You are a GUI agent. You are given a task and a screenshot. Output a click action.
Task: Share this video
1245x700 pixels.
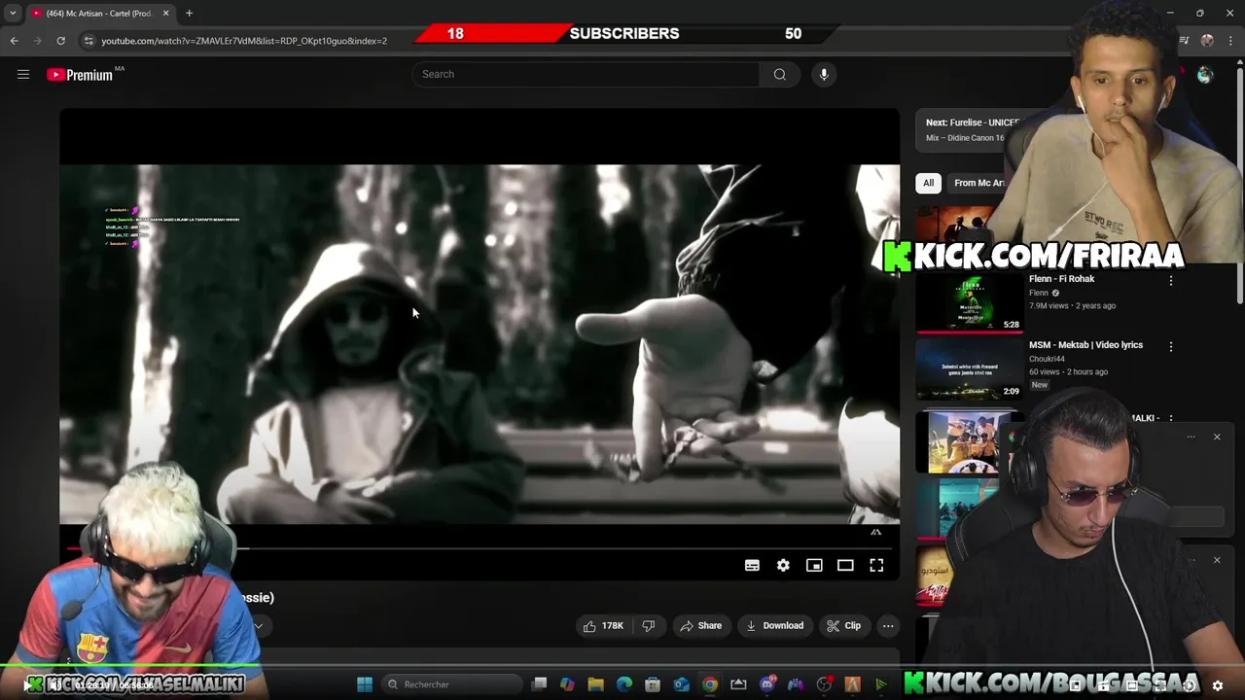700,626
